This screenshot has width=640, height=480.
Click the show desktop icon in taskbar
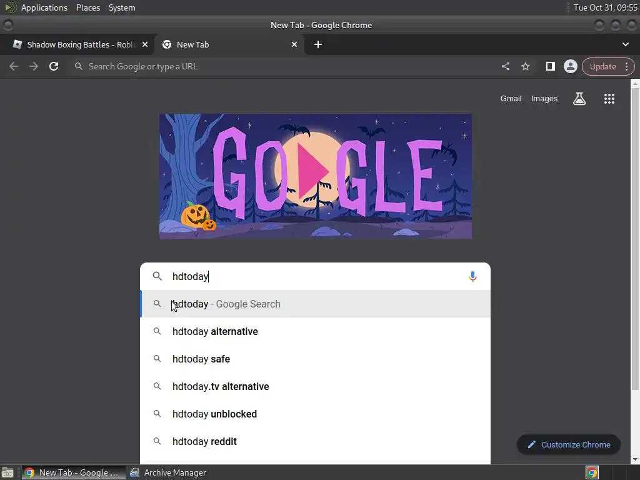[x=7, y=472]
